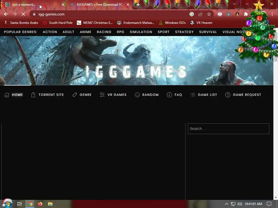
Task: Open VX Heaven bookmark
Action: pyautogui.click(x=201, y=23)
